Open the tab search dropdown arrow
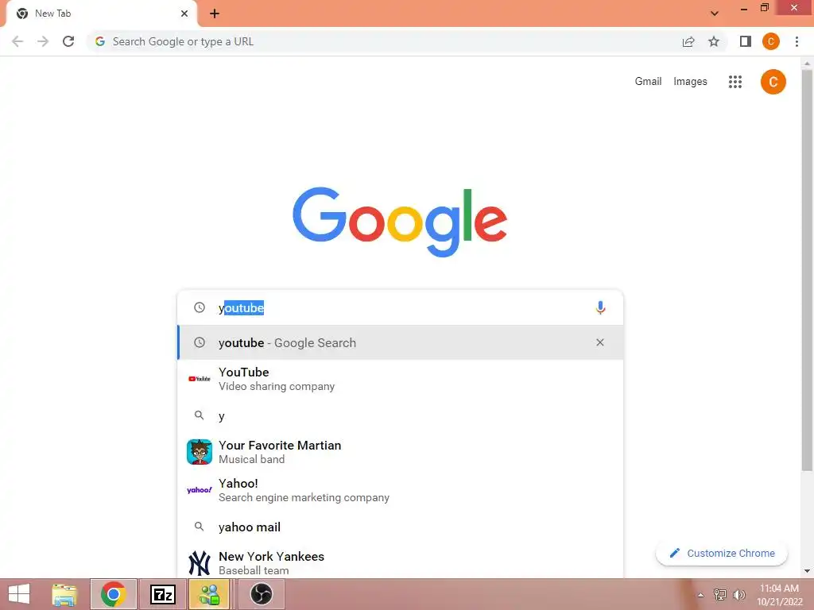Viewport: 814px width, 610px height. (715, 14)
